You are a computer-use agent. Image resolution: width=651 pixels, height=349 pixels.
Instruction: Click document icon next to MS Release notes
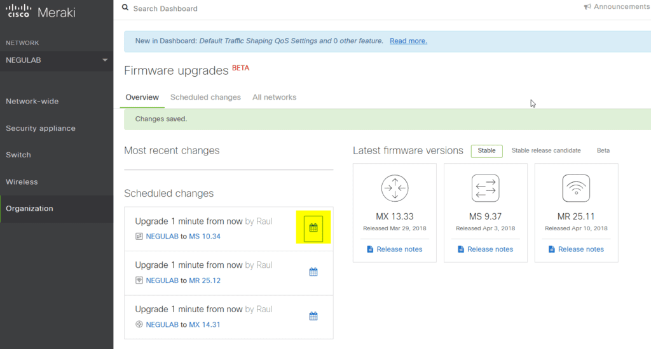pos(460,249)
